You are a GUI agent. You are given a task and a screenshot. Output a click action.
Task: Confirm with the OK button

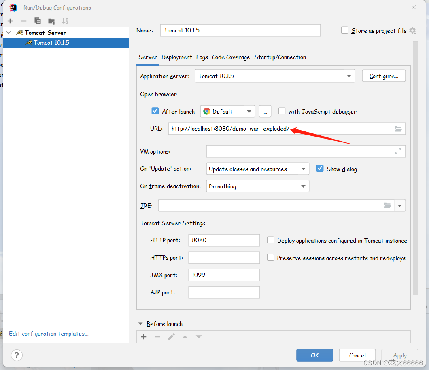[314, 355]
